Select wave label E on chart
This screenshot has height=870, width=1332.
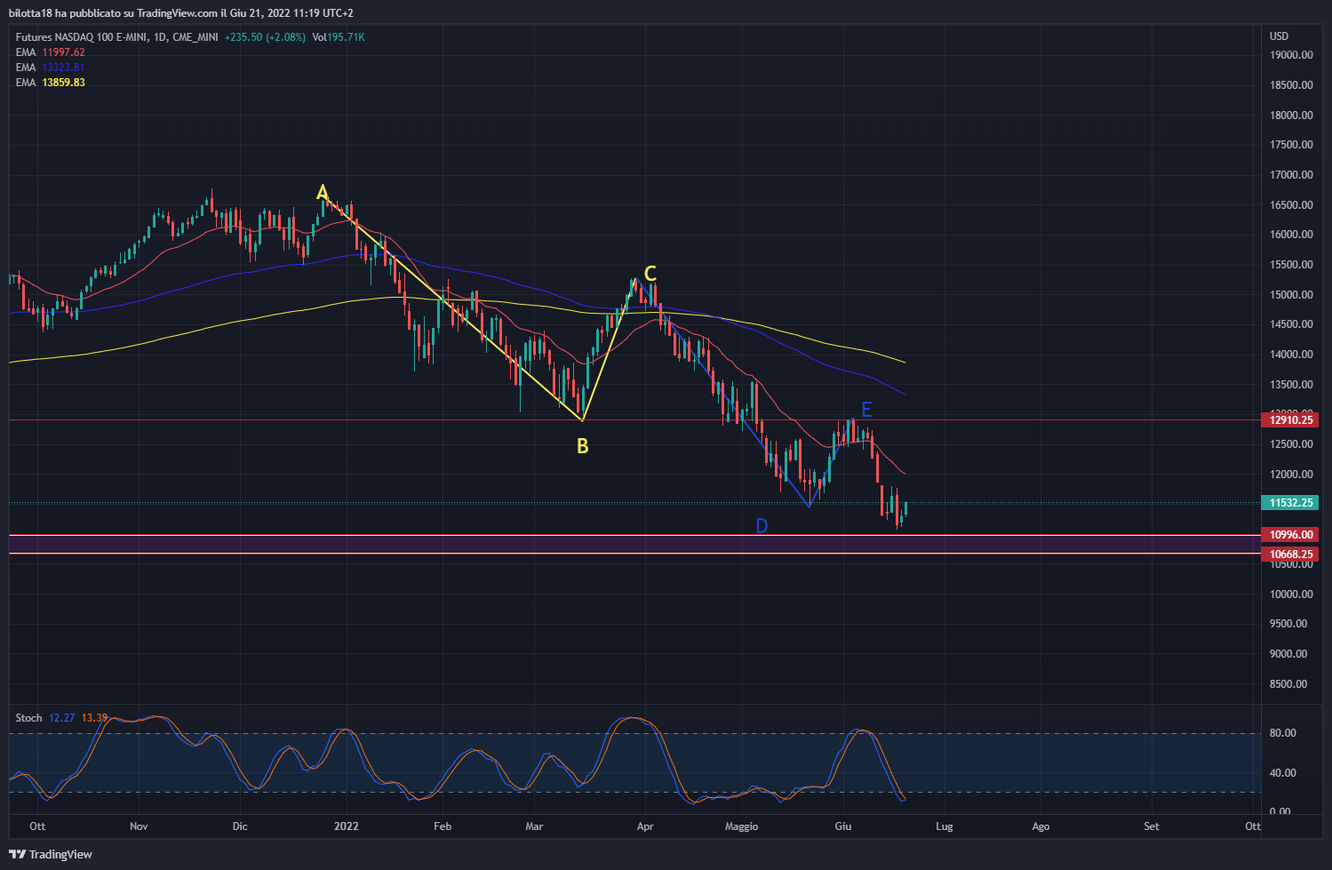tap(866, 410)
